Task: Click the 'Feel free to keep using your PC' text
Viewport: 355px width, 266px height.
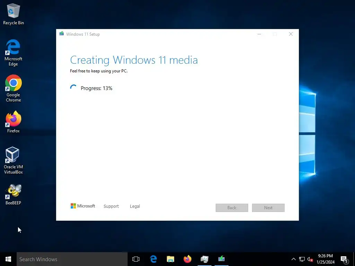Action: 99,71
